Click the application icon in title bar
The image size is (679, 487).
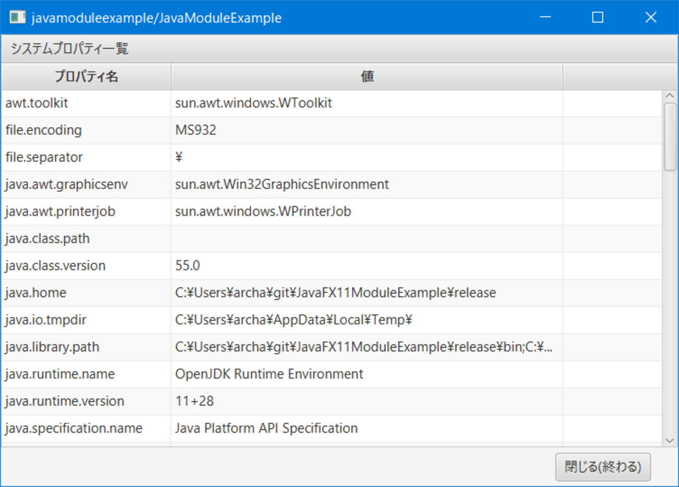[x=17, y=18]
